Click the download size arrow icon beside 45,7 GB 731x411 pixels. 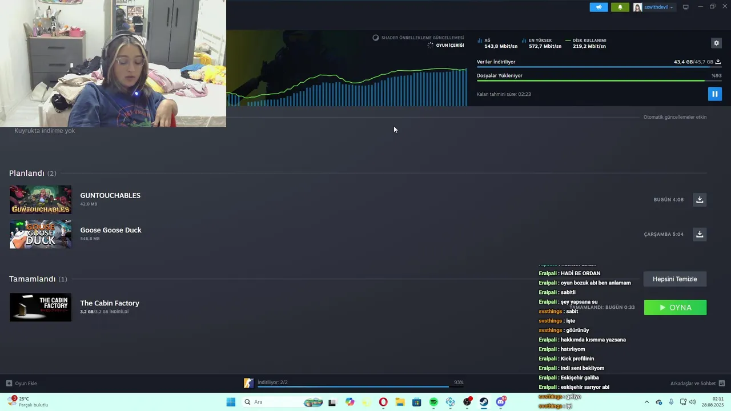(x=718, y=62)
